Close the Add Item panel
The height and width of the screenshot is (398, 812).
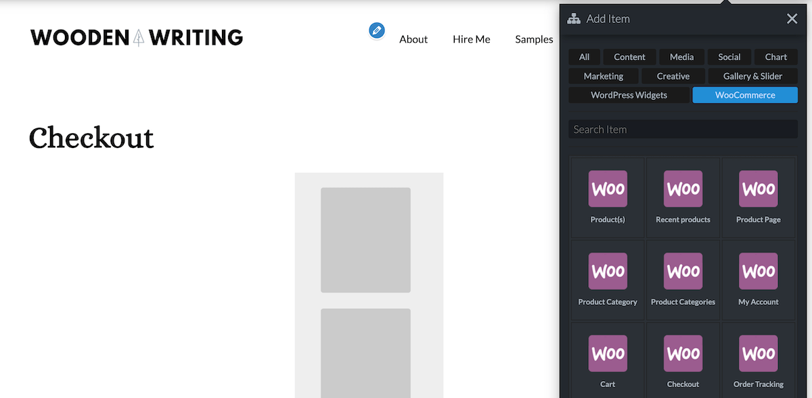point(792,19)
